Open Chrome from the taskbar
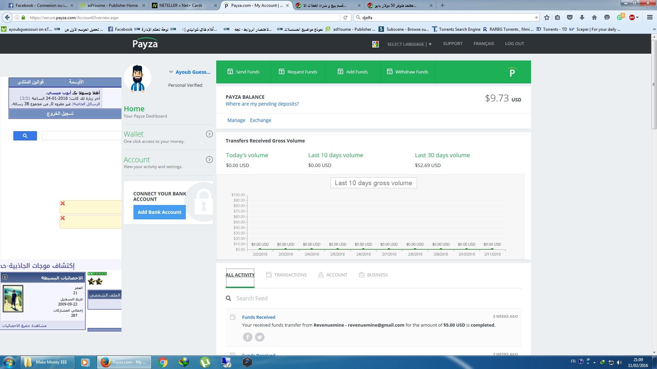 coord(163,362)
